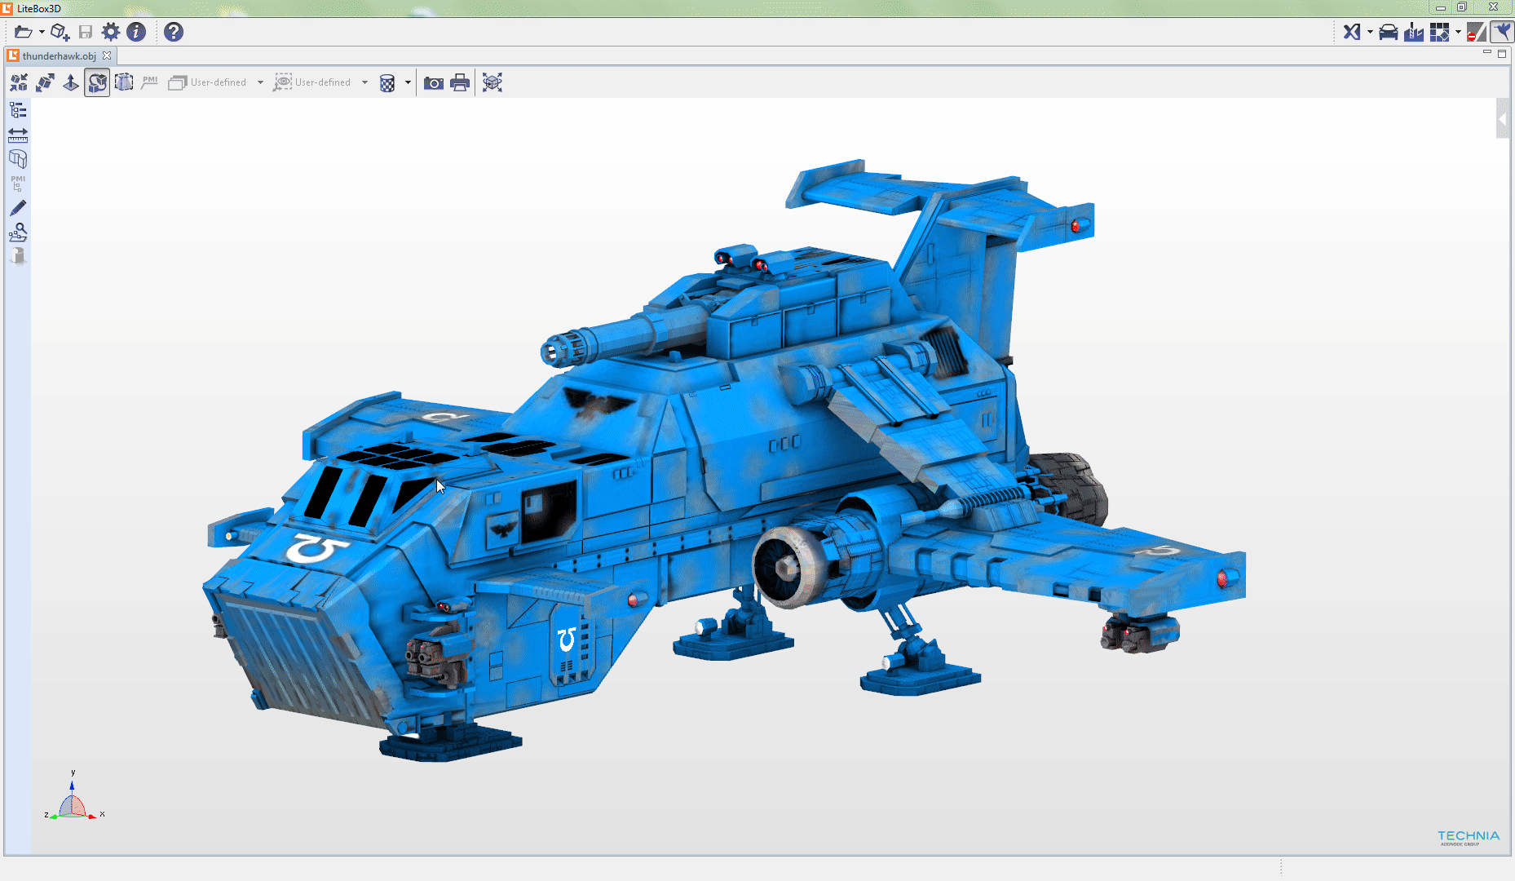Expand the grid tiles layout dropdown arrow
This screenshot has height=881, width=1515.
[x=1458, y=32]
